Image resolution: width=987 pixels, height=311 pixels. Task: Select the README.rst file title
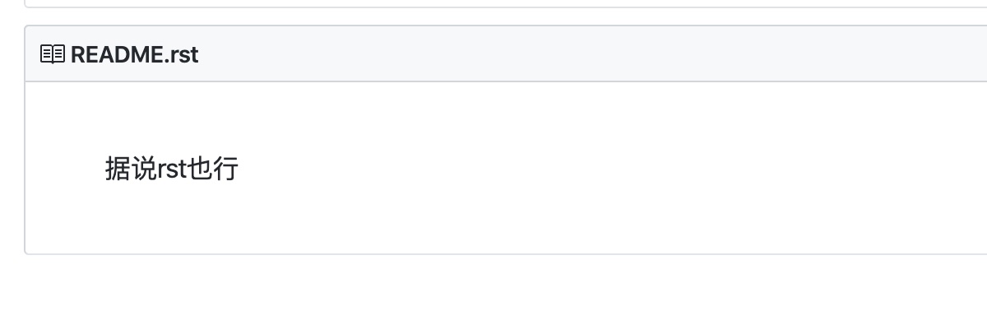coord(134,54)
